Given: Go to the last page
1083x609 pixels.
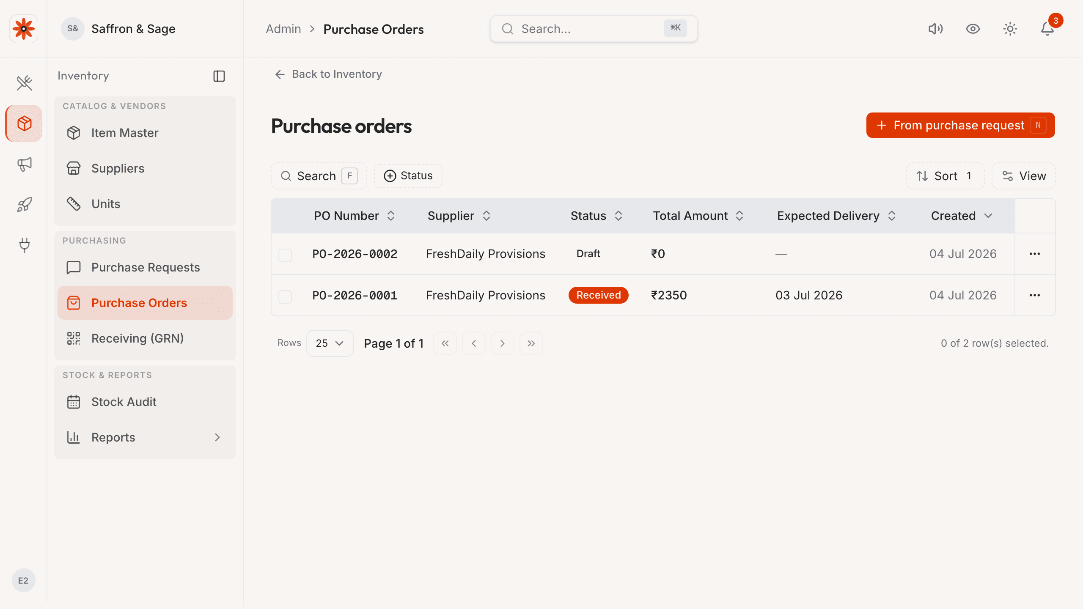Looking at the screenshot, I should (531, 343).
